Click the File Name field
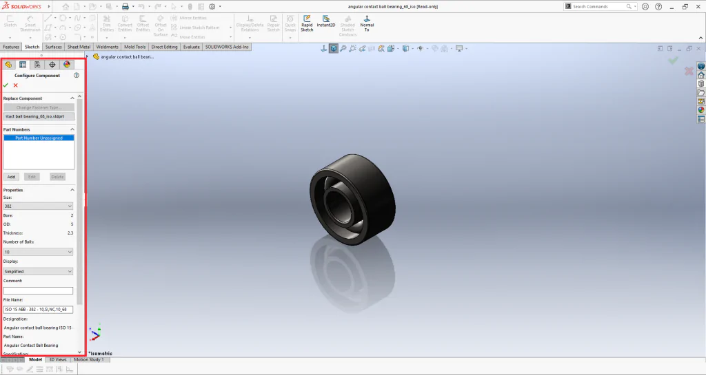Viewport: 706px width, 375px height. (x=38, y=310)
